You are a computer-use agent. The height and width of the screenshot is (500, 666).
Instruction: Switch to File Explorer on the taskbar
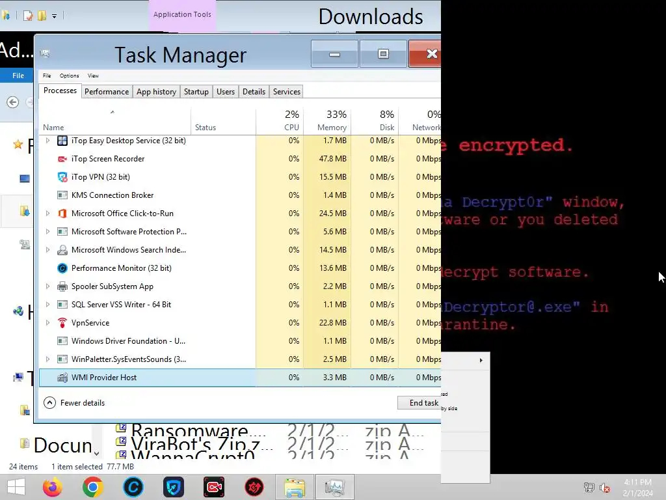pyautogui.click(x=295, y=487)
